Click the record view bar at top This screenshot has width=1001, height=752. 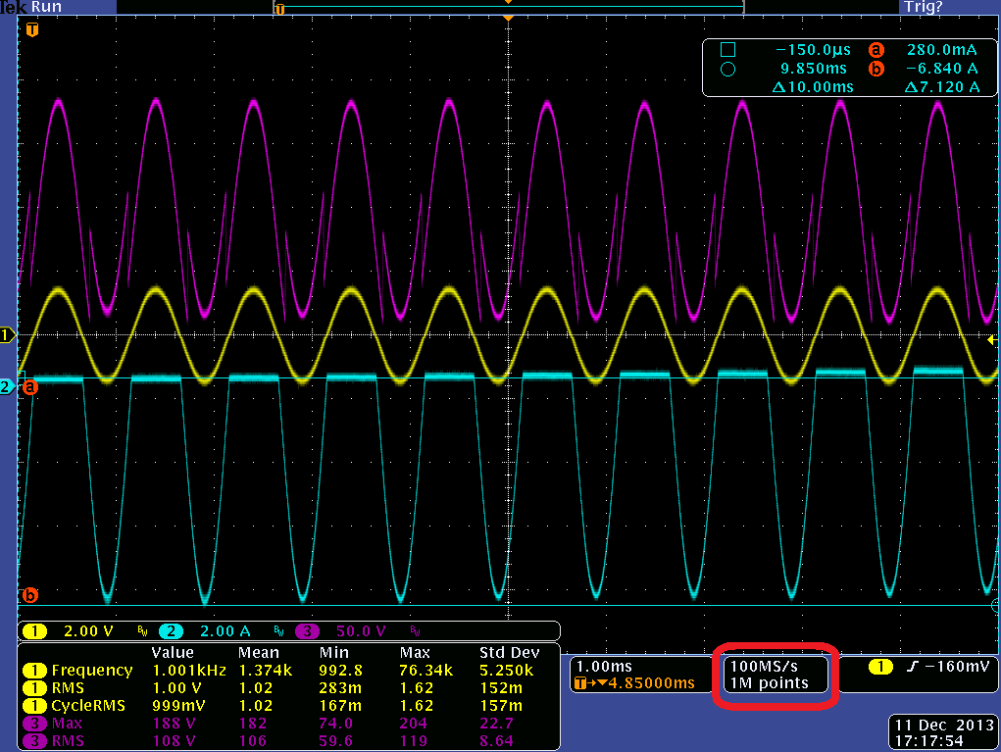pyautogui.click(x=509, y=8)
